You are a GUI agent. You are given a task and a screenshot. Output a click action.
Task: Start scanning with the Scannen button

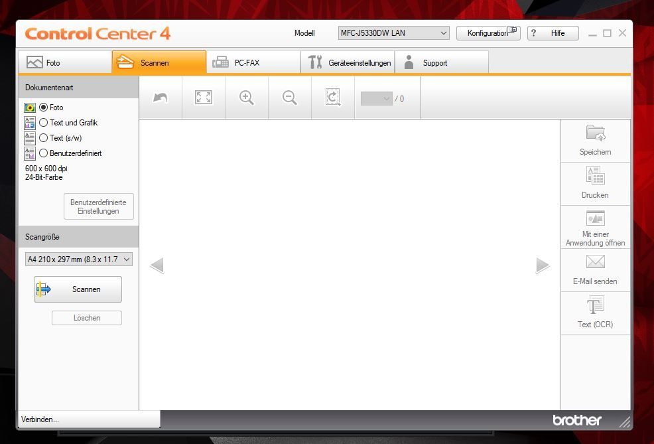78,289
